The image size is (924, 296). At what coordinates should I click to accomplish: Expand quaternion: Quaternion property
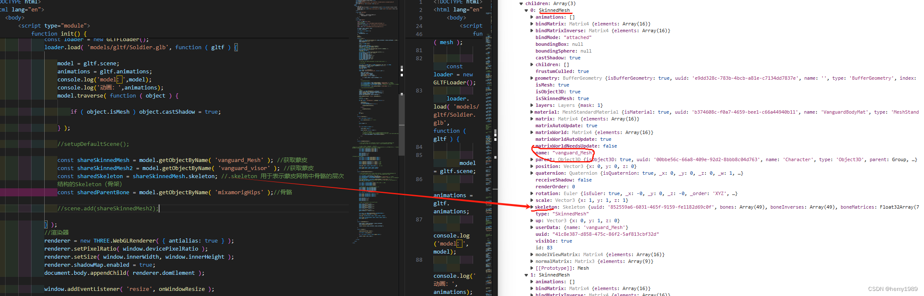tap(532, 173)
